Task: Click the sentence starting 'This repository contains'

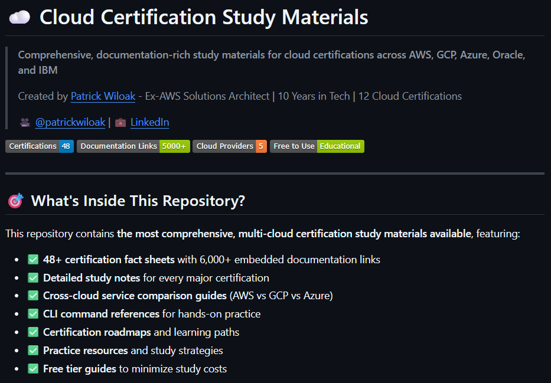Action: click(262, 234)
